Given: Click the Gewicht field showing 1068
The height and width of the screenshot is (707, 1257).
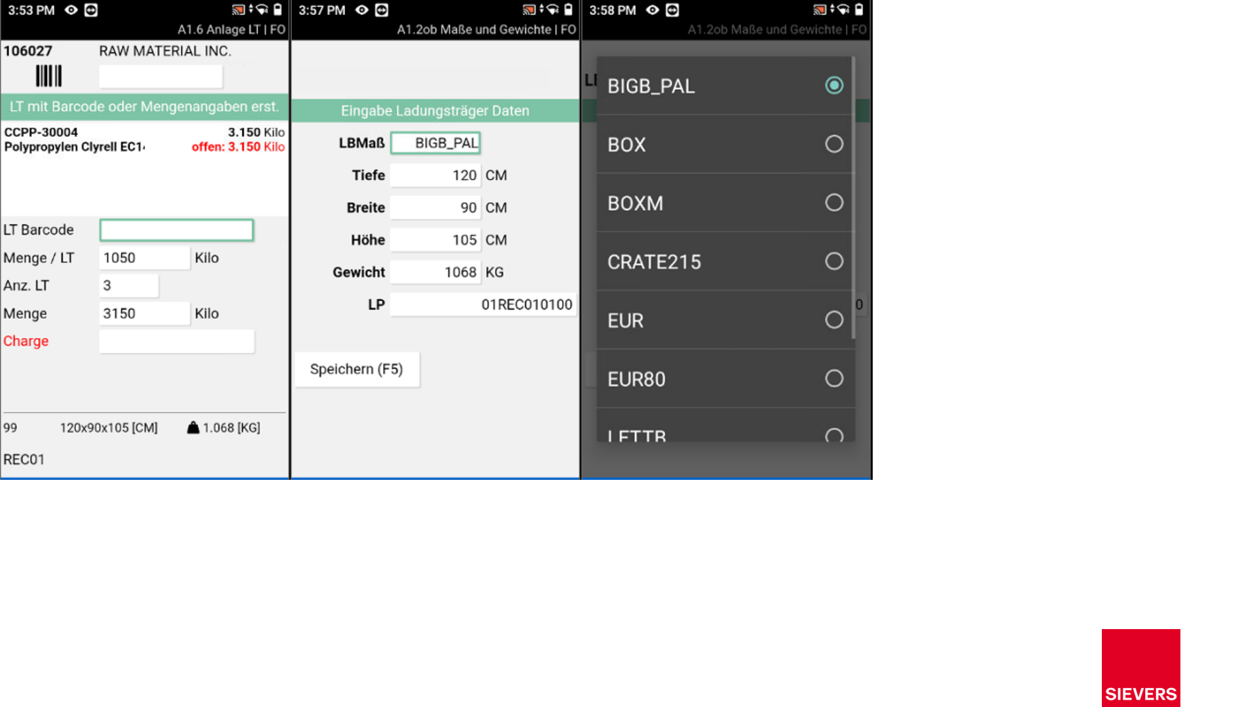Looking at the screenshot, I should tap(435, 272).
